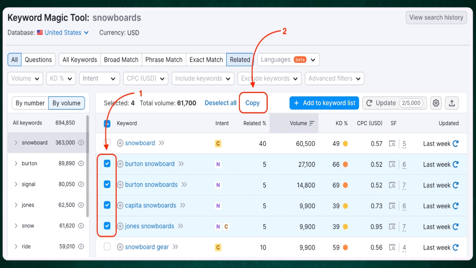The width and height of the screenshot is (476, 268).
Task: Uncheck the burton snowboards checkbox
Action: 107,184
